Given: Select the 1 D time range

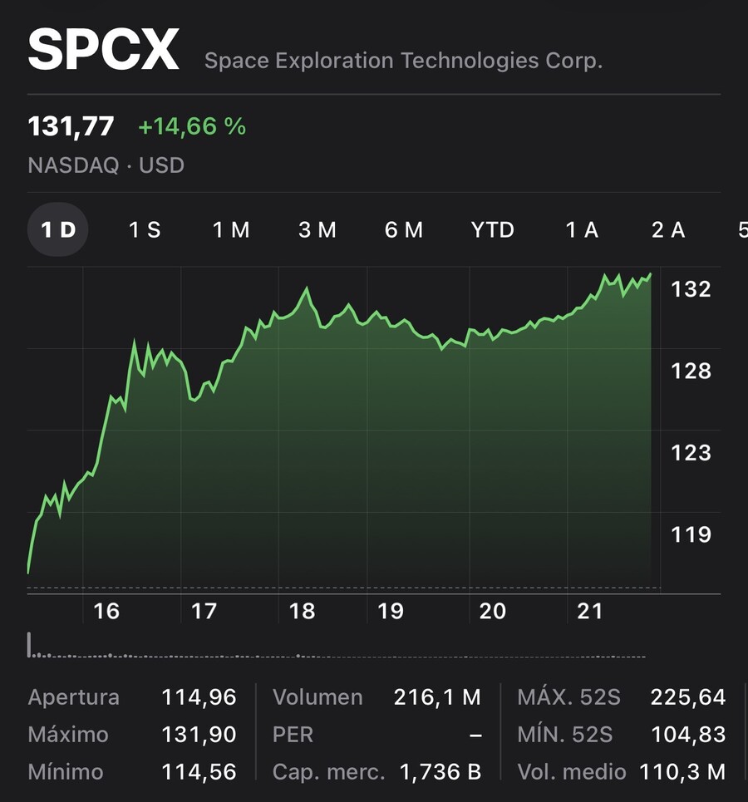Looking at the screenshot, I should [x=58, y=229].
